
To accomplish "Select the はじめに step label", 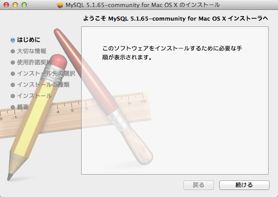I will coord(29,40).
